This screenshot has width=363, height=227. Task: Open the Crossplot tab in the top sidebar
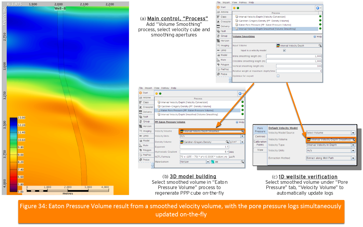click(223, 21)
